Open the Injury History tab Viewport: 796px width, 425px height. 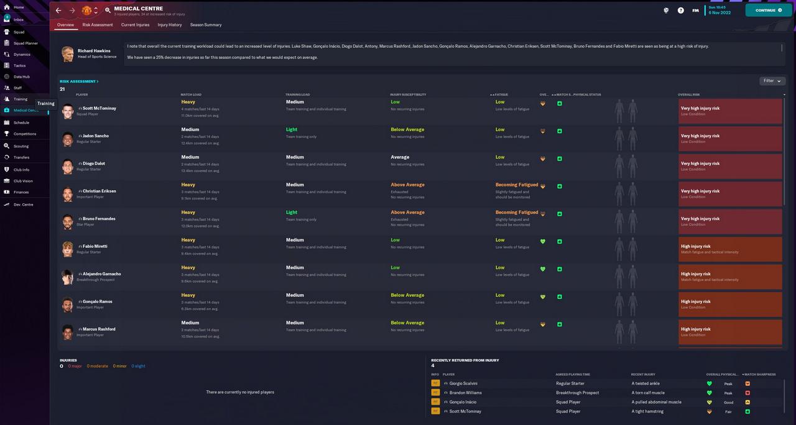tap(170, 25)
